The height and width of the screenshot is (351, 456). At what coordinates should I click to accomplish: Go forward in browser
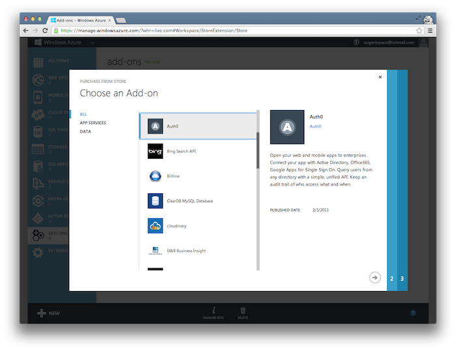pyautogui.click(x=35, y=31)
